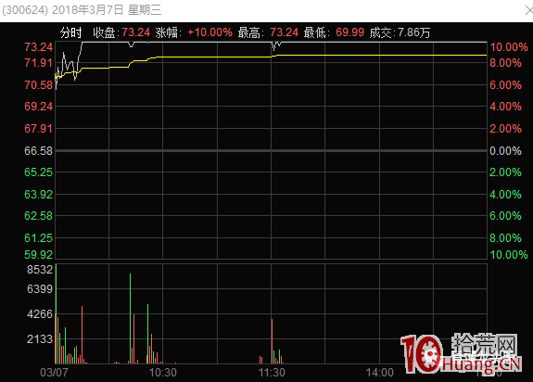Click the tall green volume bar before 10:30
Viewport: 533px width, 382px height.
tap(130, 318)
